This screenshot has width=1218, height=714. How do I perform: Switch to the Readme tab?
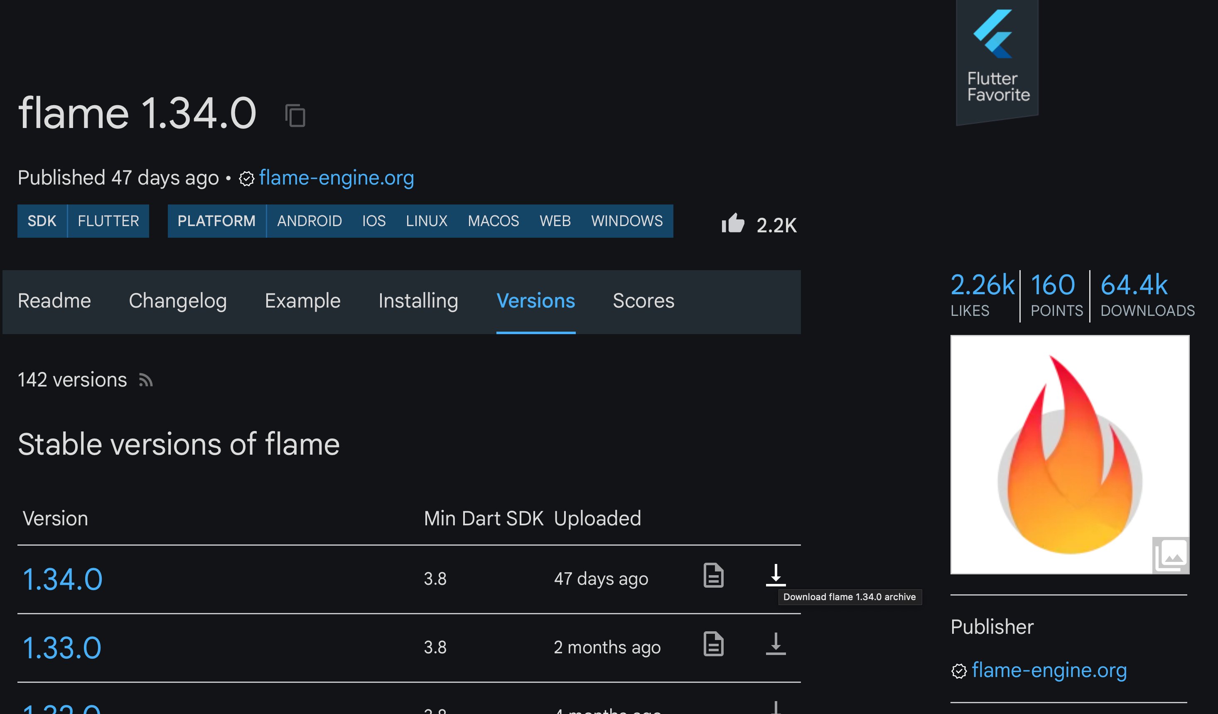click(54, 300)
